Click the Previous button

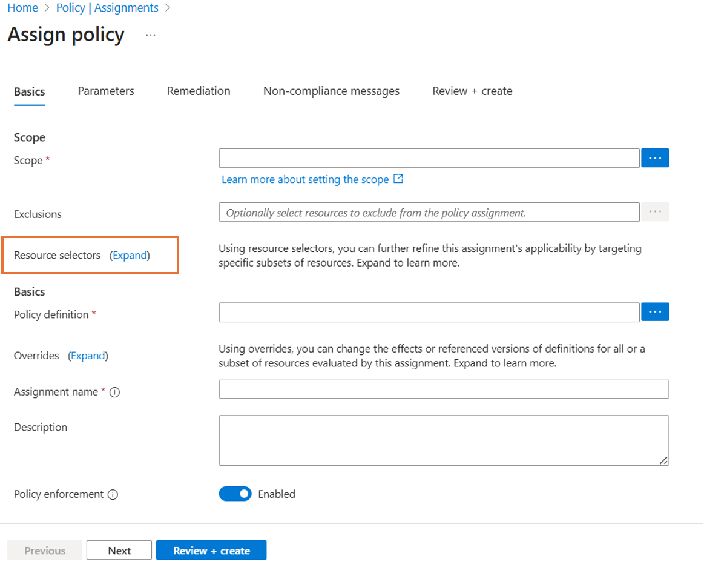(45, 550)
